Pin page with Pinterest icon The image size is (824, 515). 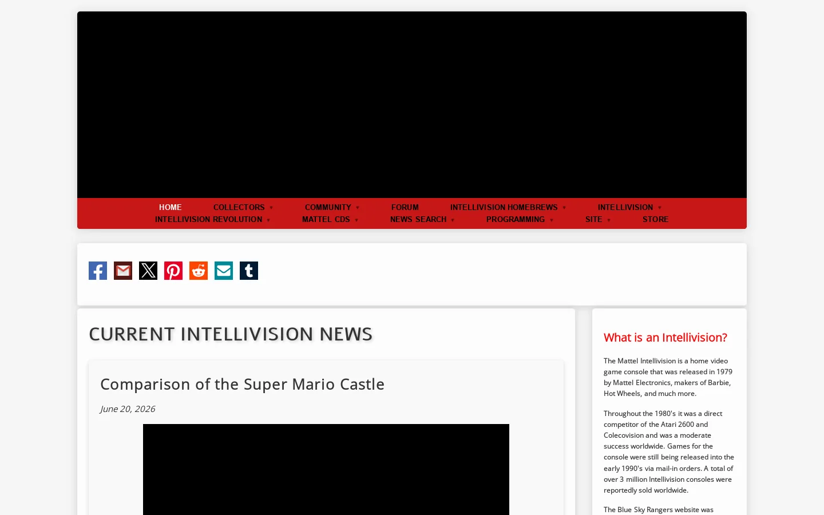tap(173, 271)
